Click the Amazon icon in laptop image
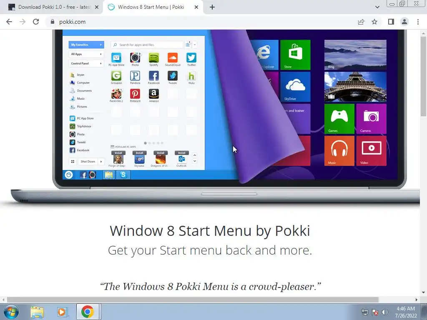 coord(154,94)
